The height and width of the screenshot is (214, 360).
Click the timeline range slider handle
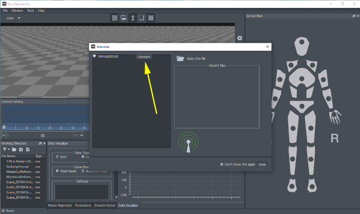tap(42, 135)
